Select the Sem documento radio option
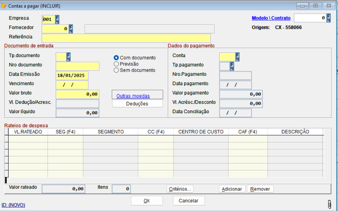The image size is (338, 211). tap(116, 70)
